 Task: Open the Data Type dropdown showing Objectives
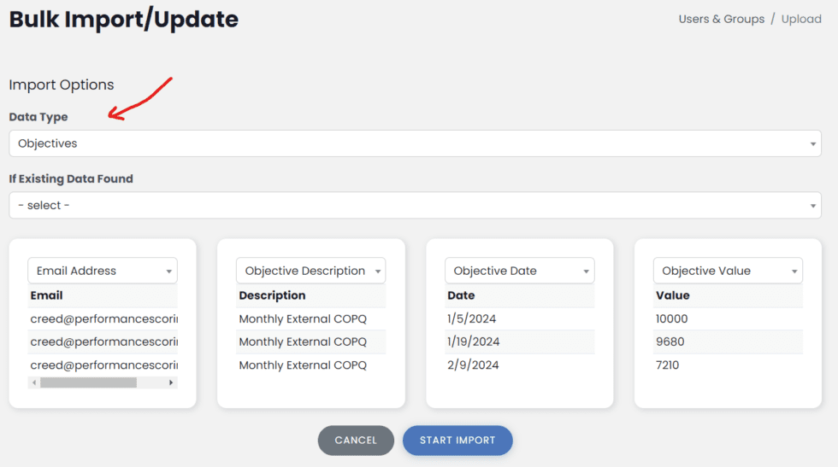[x=415, y=143]
